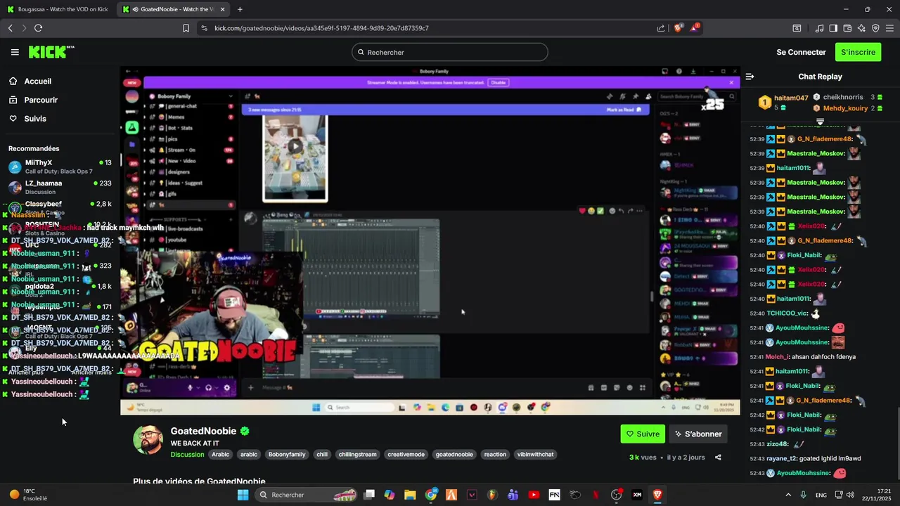Play the Discord video thumbnail
This screenshot has width=900, height=506.
295,147
